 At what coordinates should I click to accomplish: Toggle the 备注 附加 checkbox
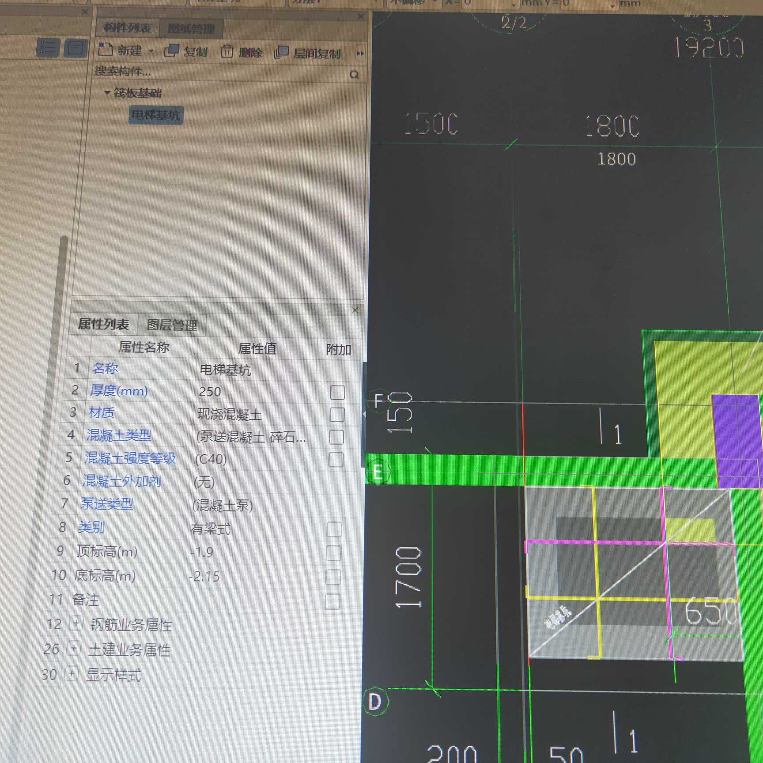[x=332, y=601]
